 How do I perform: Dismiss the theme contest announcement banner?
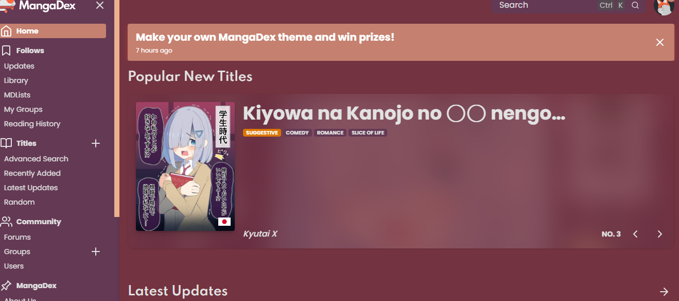660,42
